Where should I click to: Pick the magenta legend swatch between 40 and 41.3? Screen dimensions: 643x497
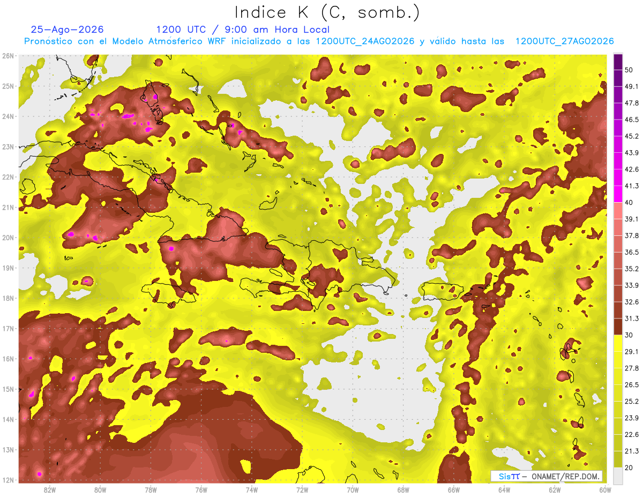(x=618, y=194)
